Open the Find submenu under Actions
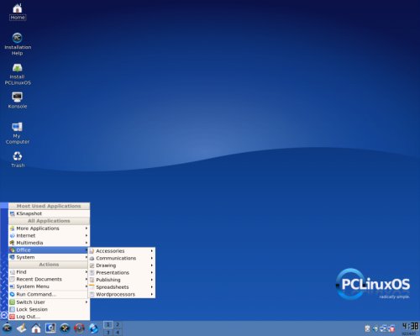Image resolution: width=420 pixels, height=336 pixels. [49, 272]
